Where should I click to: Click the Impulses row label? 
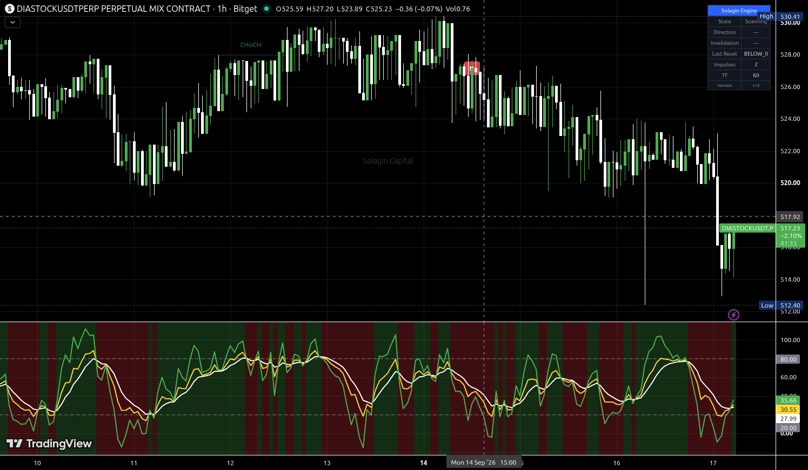click(x=724, y=65)
